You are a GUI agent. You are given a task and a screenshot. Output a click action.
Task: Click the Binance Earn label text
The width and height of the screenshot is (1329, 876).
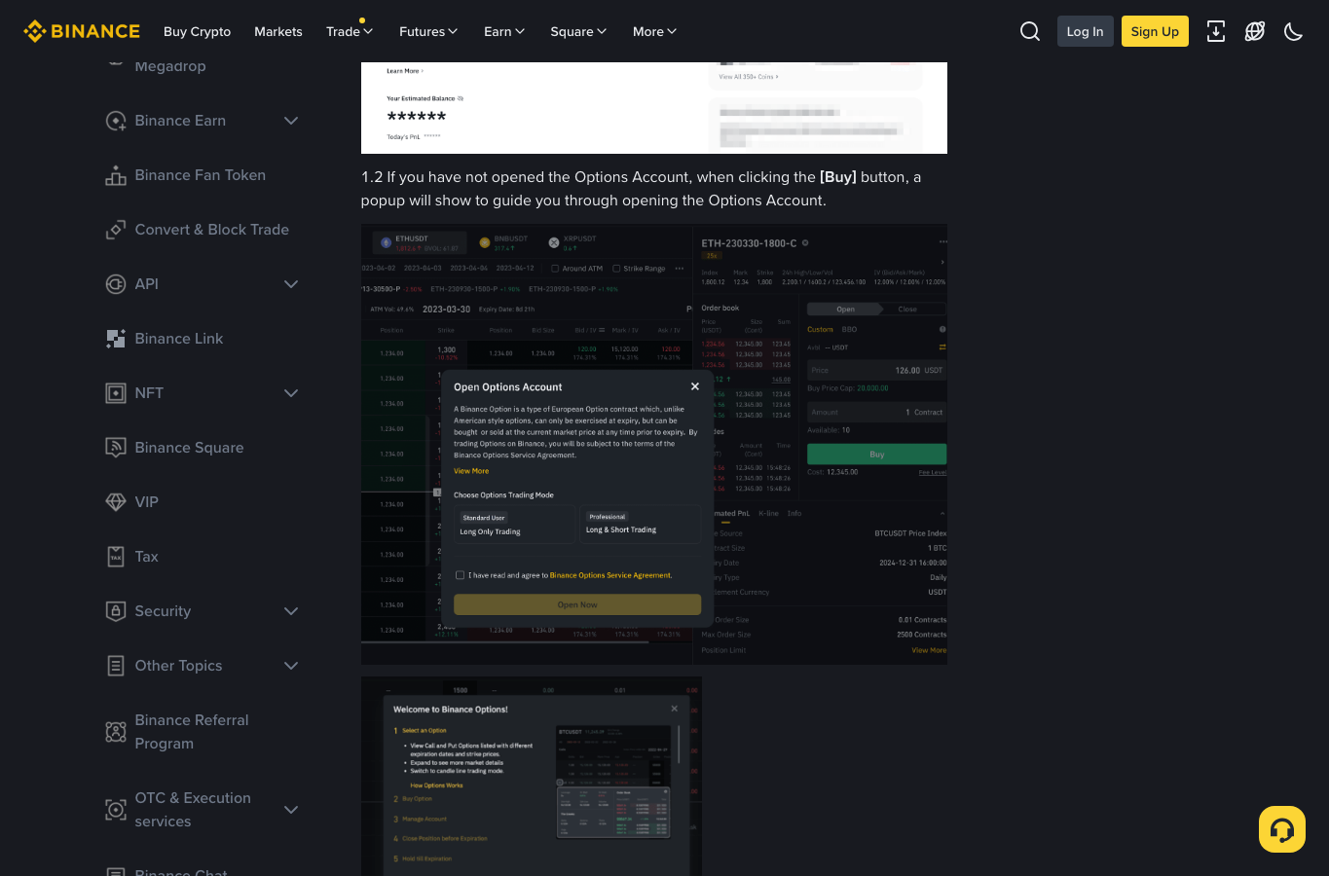[x=180, y=121]
